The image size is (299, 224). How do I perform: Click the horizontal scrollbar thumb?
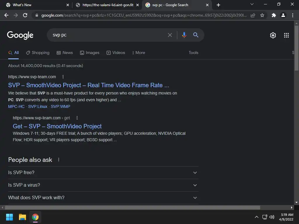[x=133, y=207]
